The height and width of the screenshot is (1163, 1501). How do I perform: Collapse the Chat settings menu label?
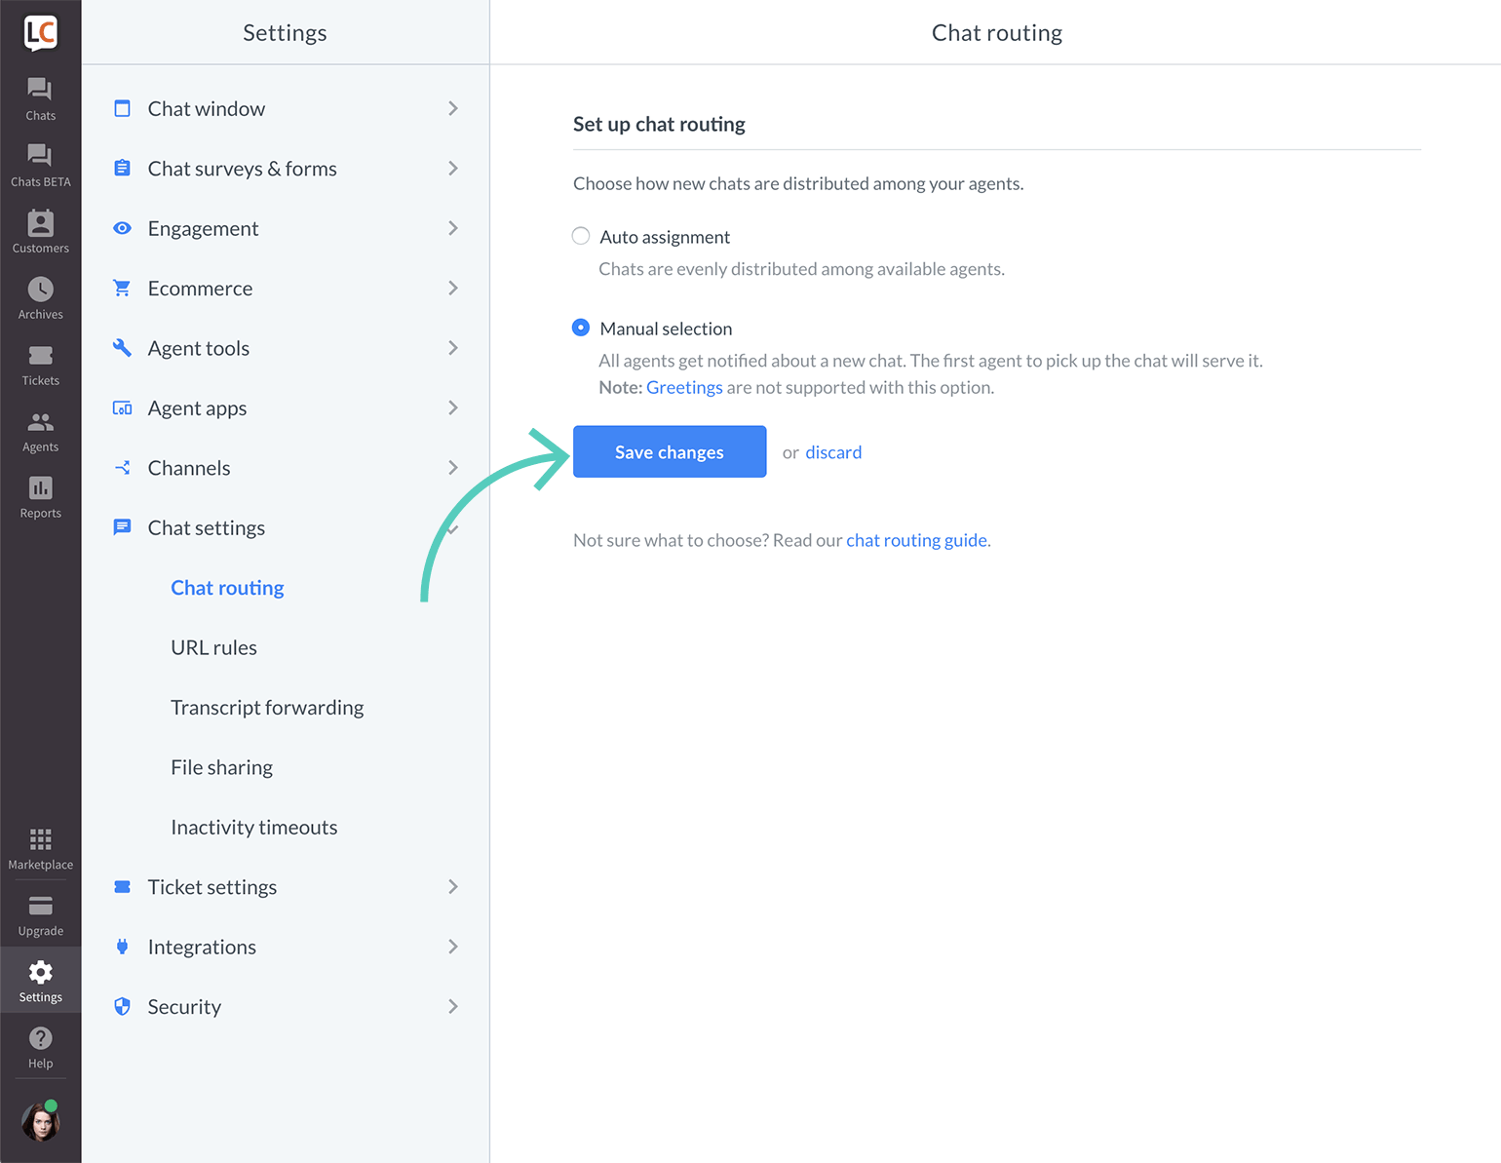pos(207,527)
